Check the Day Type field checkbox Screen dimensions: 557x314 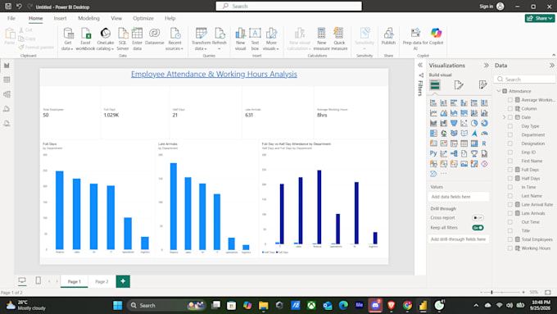[x=510, y=126]
